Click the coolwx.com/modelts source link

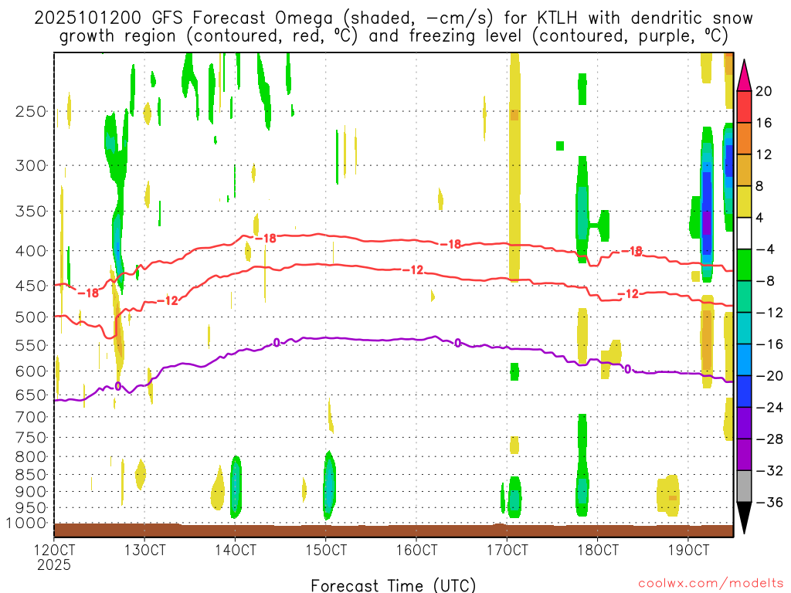(x=711, y=583)
